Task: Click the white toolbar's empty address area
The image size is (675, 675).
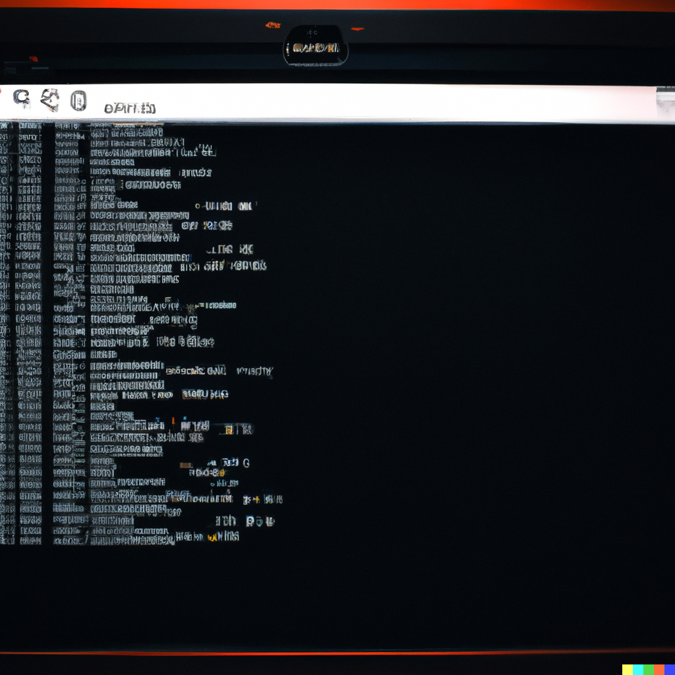Action: click(396, 103)
